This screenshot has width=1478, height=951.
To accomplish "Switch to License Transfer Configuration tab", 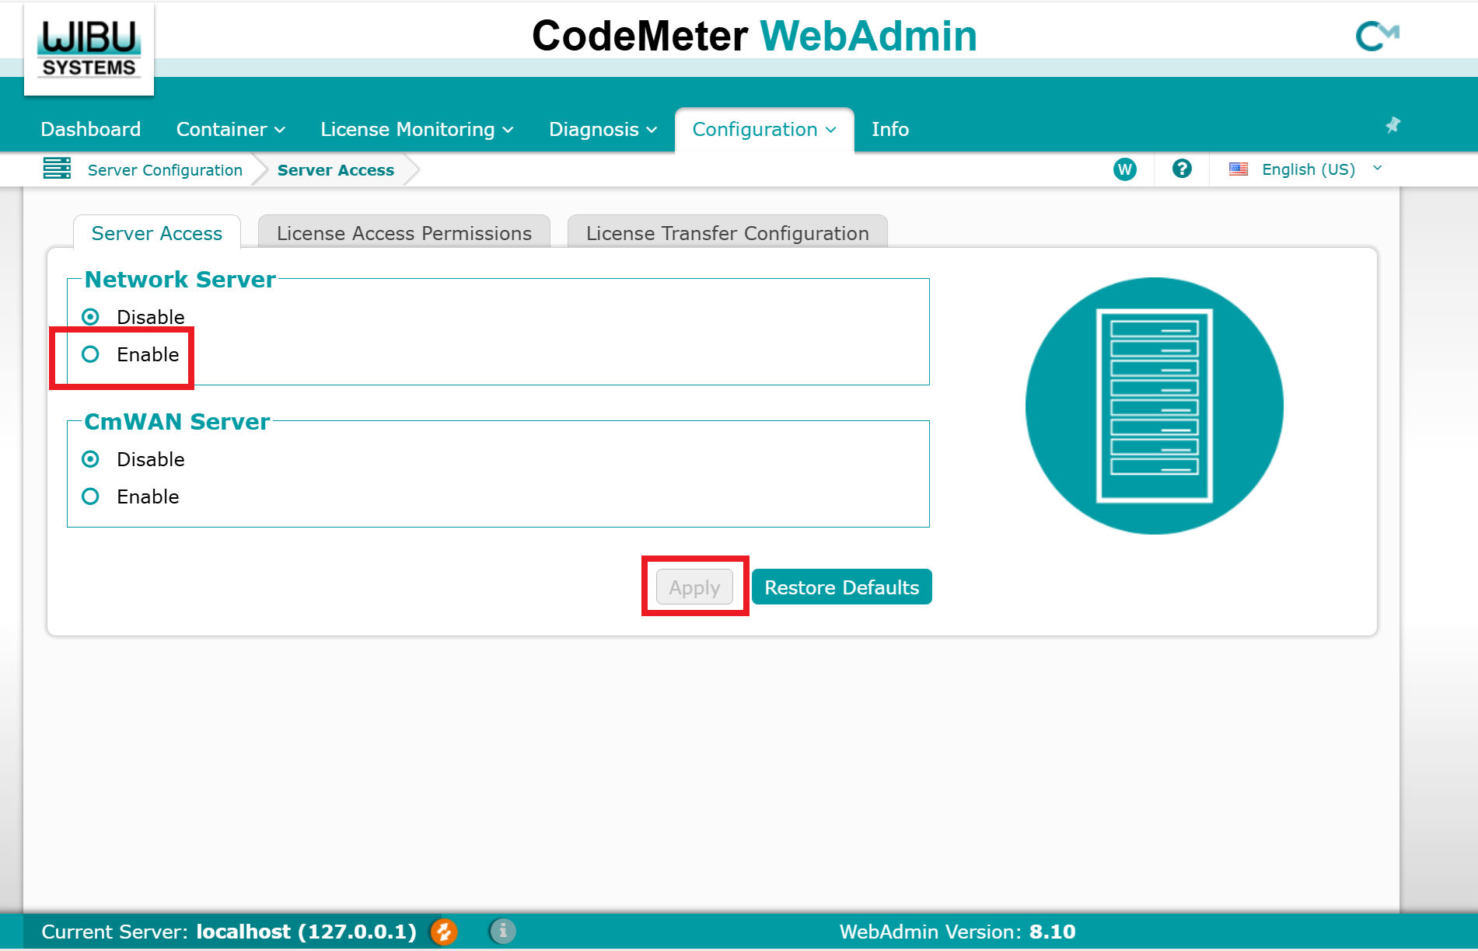I will click(728, 233).
